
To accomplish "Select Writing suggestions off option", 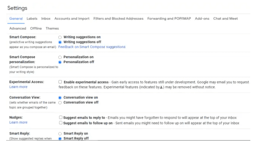I will [60, 42].
